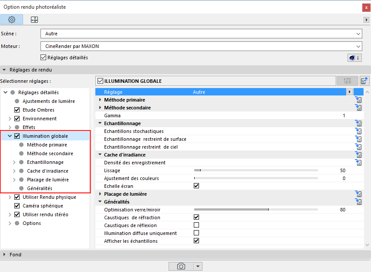371x272 pixels.
Task: Toggle the Illumination globale tree checkbox
Action: click(x=17, y=136)
